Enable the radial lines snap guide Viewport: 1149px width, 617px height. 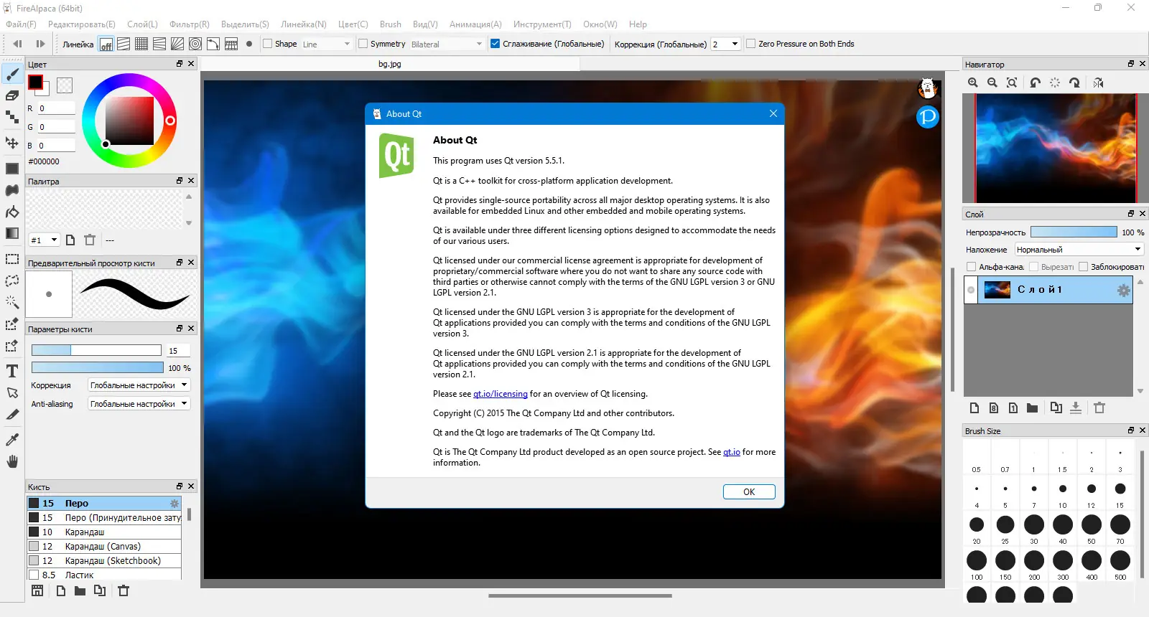coord(177,44)
